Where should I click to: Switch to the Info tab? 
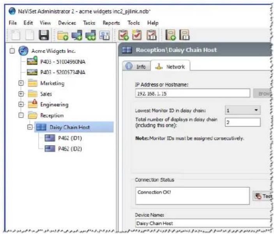(x=136, y=66)
